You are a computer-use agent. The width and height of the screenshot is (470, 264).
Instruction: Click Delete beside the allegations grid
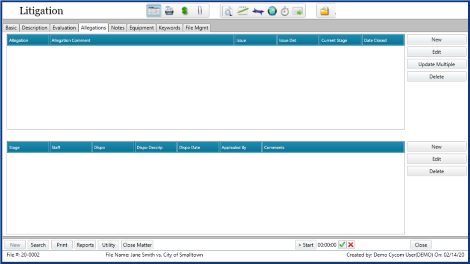pos(436,77)
